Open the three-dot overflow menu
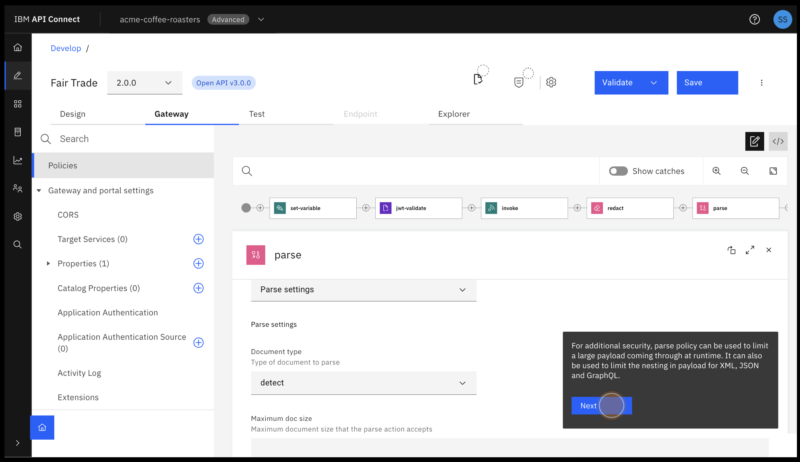Image resolution: width=800 pixels, height=462 pixels. pyautogui.click(x=761, y=83)
